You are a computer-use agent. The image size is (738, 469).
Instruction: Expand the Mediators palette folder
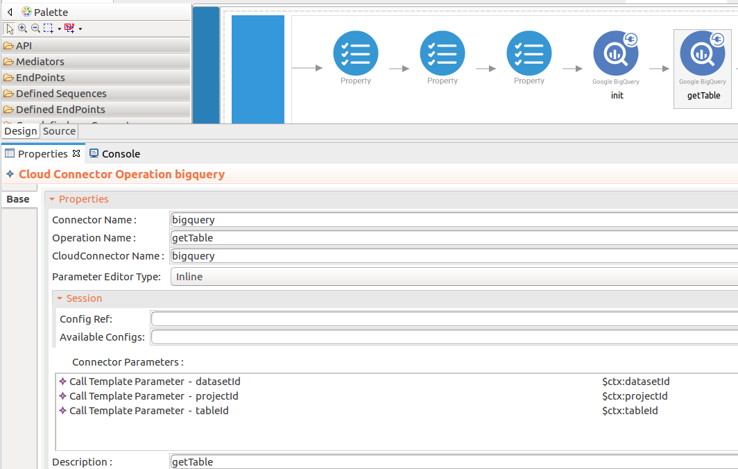click(40, 62)
